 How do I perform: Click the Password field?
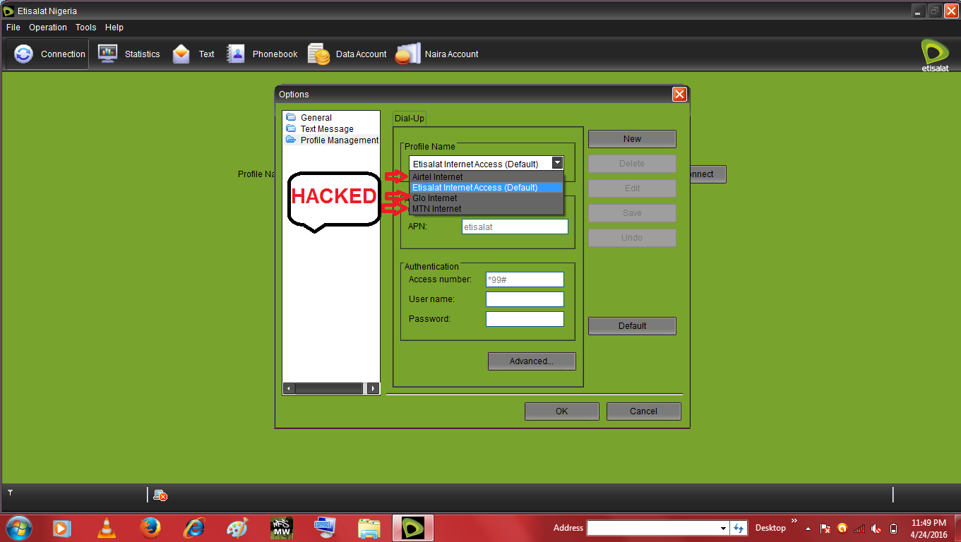click(x=525, y=319)
